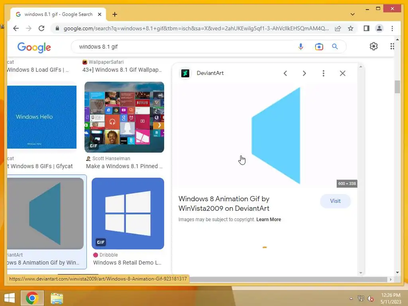This screenshot has width=408, height=306.
Task: Show next image in the preview panel
Action: pos(304,73)
